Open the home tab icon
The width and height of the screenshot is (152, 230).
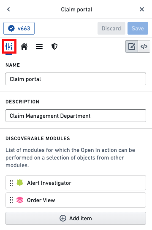click(24, 46)
